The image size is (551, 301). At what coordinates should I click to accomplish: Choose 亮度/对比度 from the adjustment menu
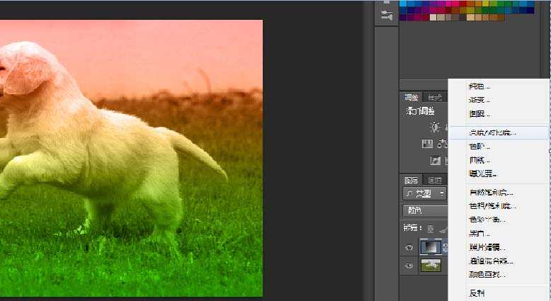tap(492, 132)
